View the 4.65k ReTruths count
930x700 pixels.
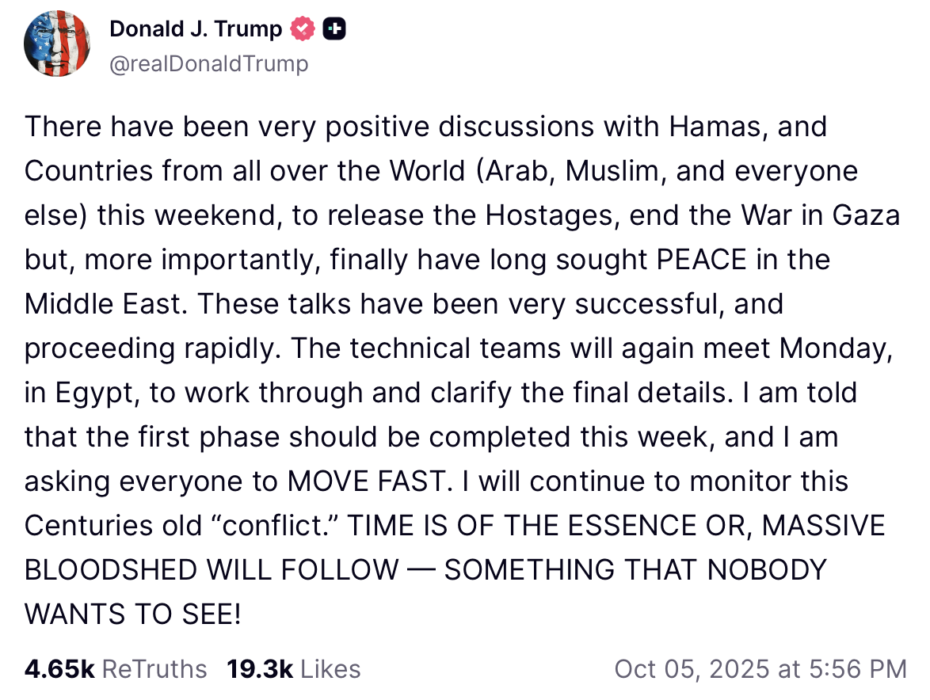tap(59, 669)
